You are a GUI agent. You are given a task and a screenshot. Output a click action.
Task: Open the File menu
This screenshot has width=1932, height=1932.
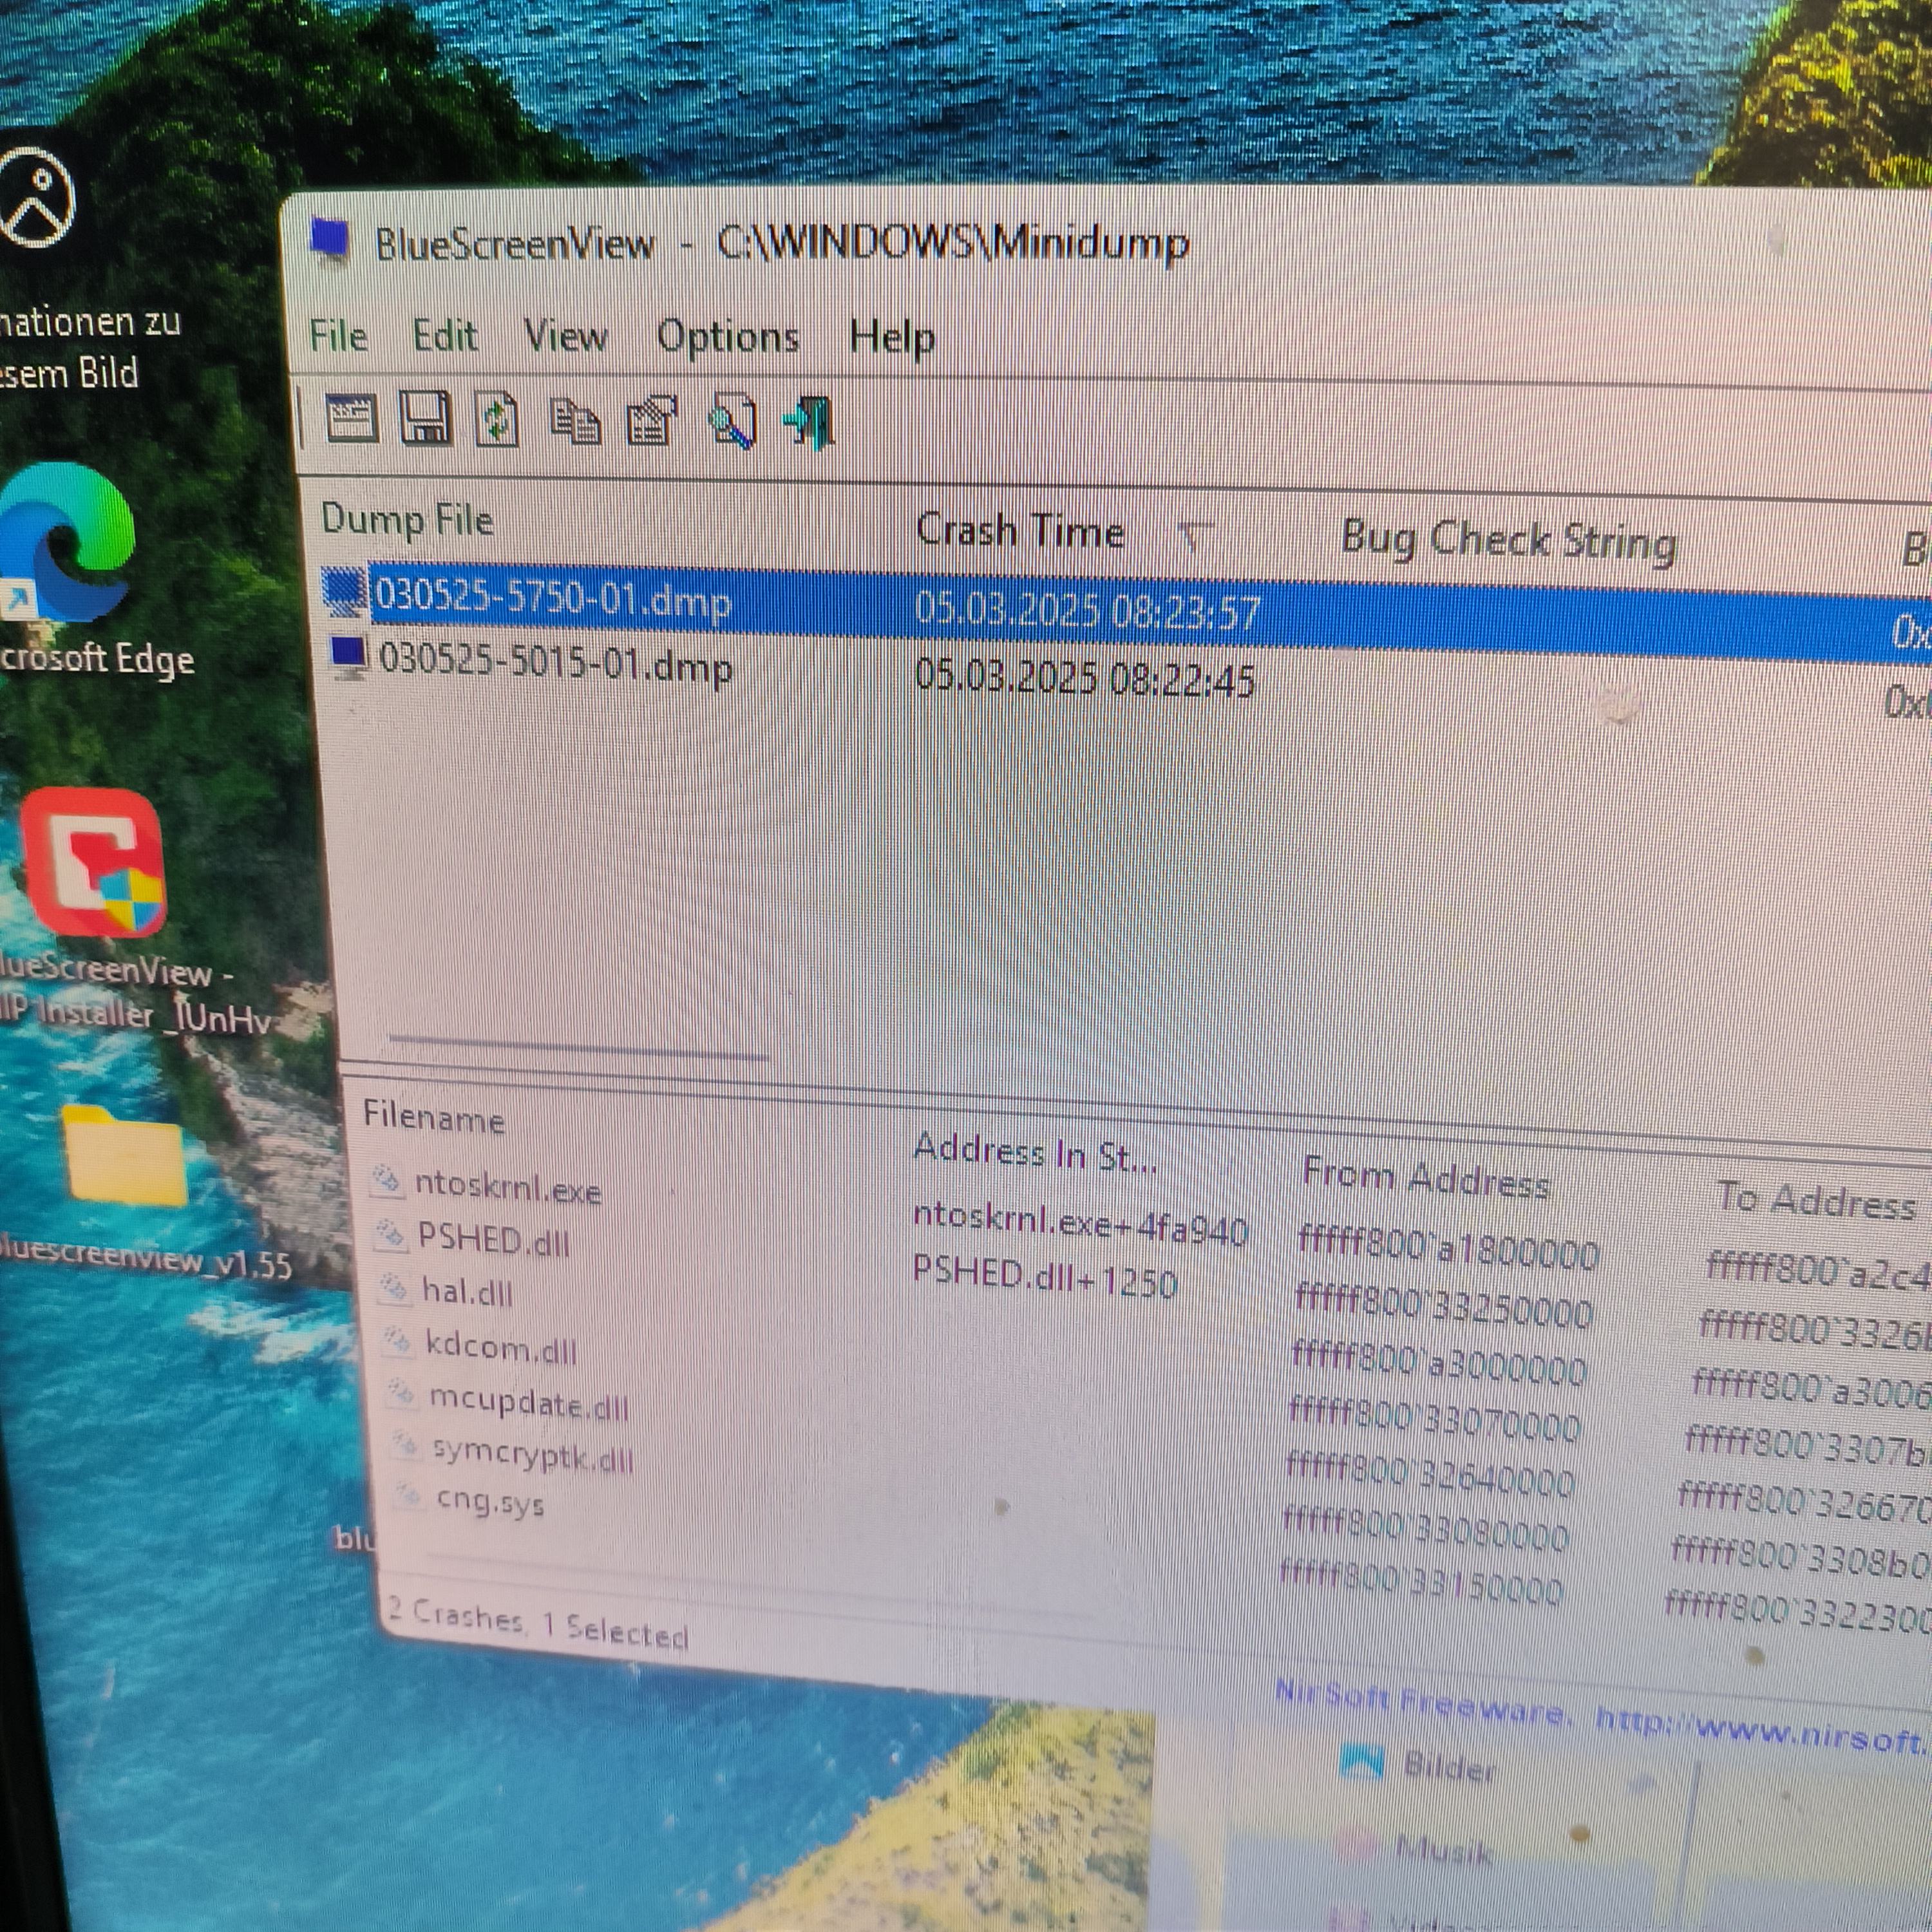[338, 335]
